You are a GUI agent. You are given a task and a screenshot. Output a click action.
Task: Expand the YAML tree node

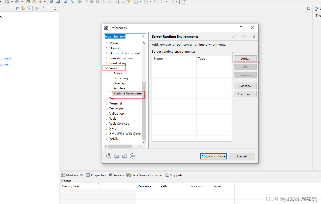point(107,139)
